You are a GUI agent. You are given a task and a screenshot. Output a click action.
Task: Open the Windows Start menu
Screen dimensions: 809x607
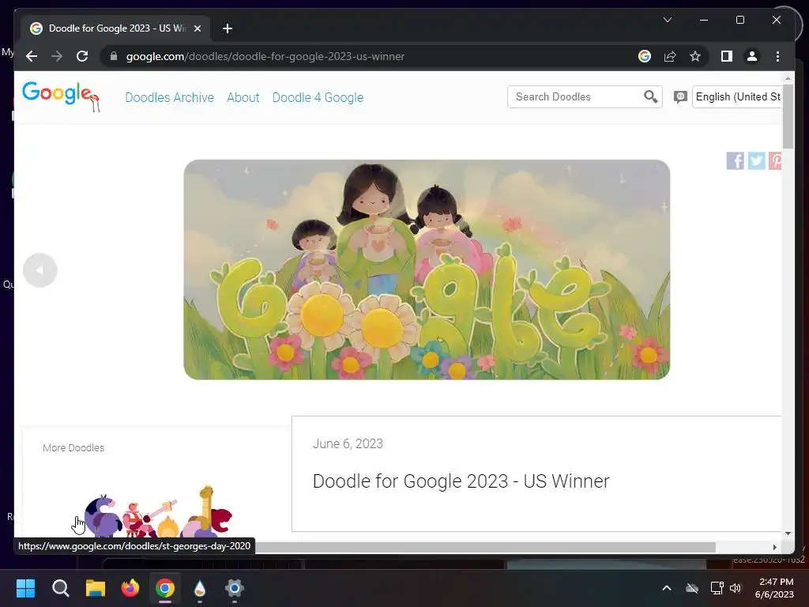(x=25, y=588)
